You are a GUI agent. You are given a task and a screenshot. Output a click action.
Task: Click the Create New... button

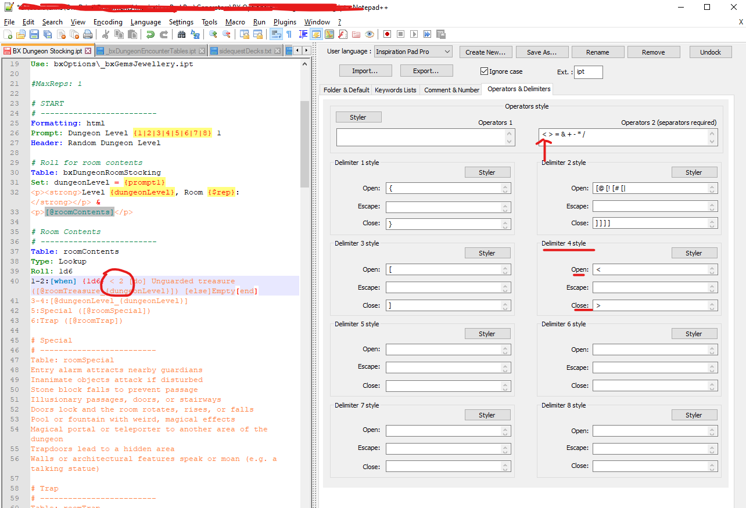(486, 52)
